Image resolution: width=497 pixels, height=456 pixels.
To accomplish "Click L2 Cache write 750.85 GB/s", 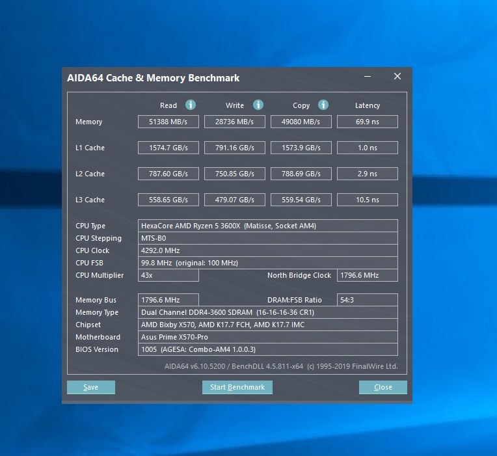I will 235,174.
